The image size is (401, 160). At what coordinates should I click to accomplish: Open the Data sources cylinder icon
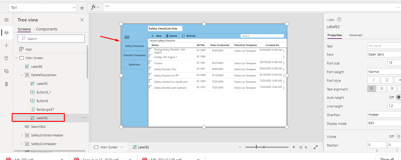coord(6,58)
